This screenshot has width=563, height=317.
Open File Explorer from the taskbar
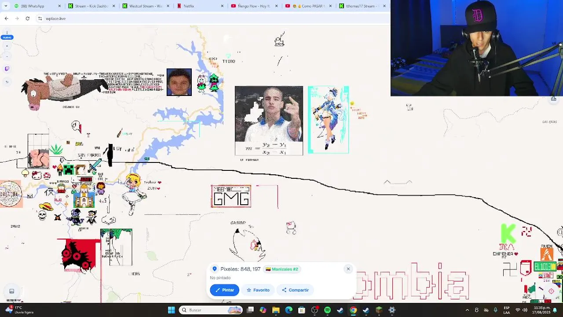coord(276,310)
